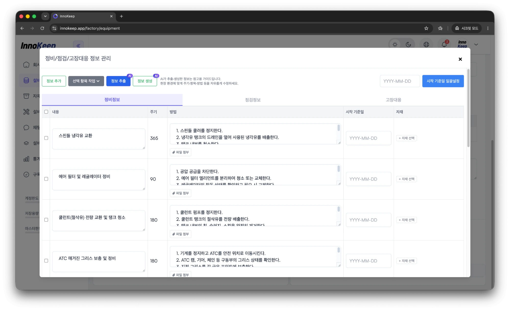Set start date for 쿨런트 교환 row
The image size is (510, 311).
click(368, 220)
